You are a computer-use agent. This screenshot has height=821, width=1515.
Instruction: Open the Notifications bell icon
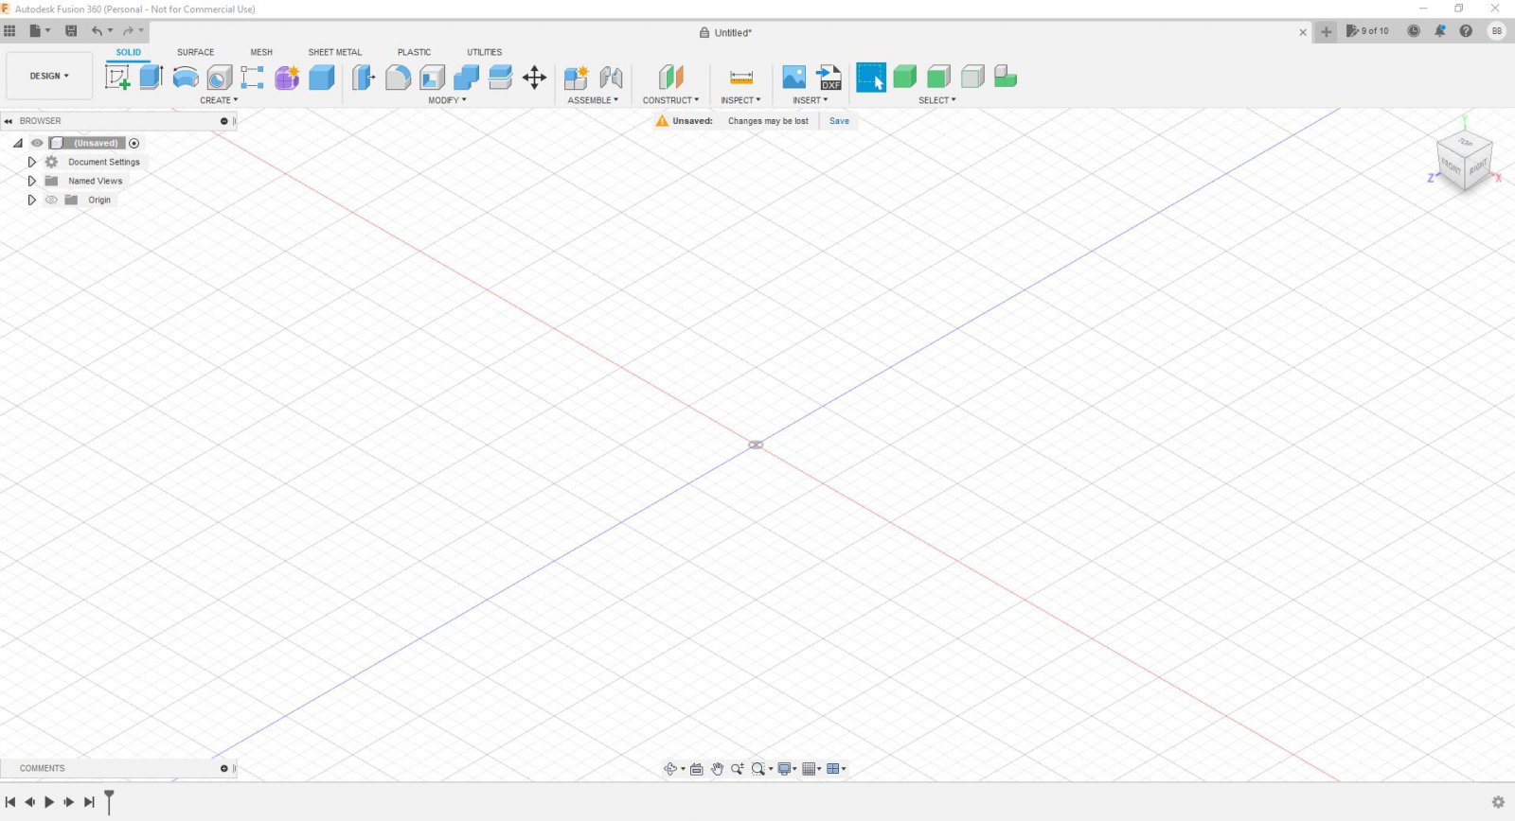[1440, 31]
